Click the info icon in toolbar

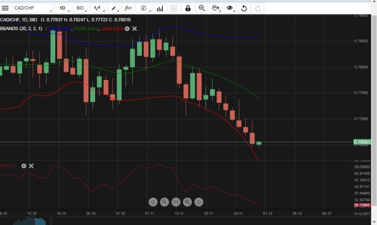(x=144, y=9)
